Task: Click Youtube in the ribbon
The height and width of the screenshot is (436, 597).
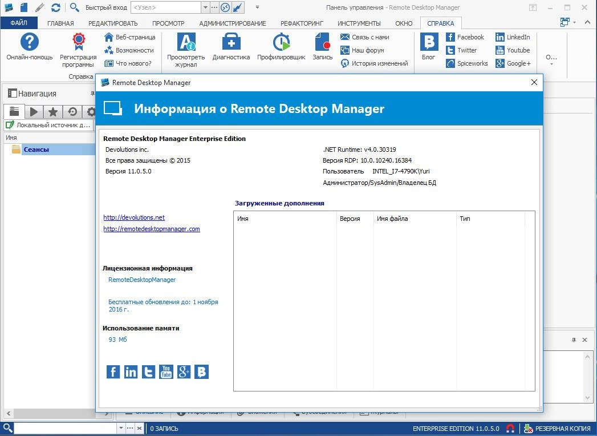Action: point(513,50)
